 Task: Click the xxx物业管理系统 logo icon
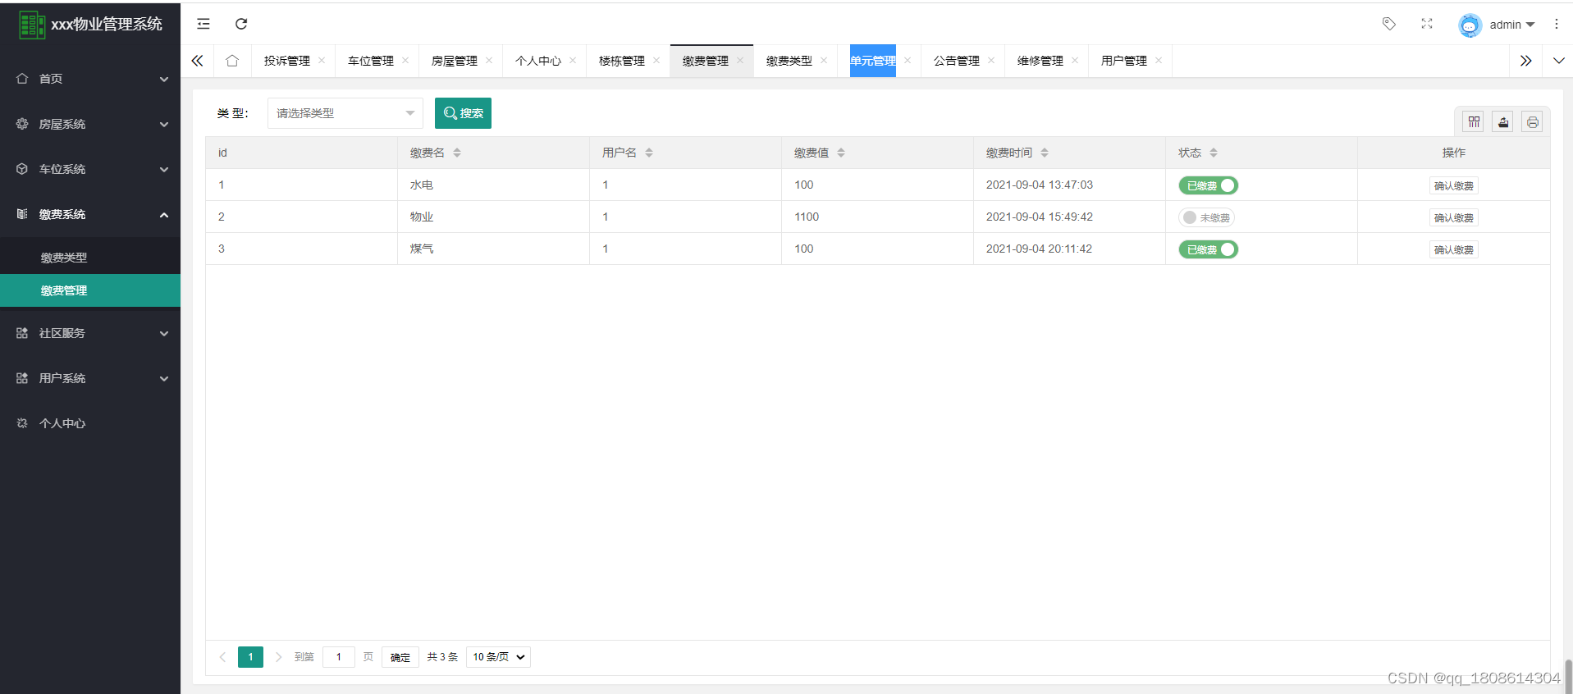pos(32,25)
